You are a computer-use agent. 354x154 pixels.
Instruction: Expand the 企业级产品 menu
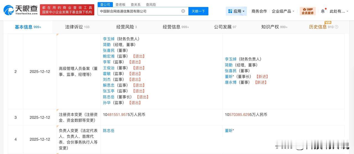[x=283, y=11]
